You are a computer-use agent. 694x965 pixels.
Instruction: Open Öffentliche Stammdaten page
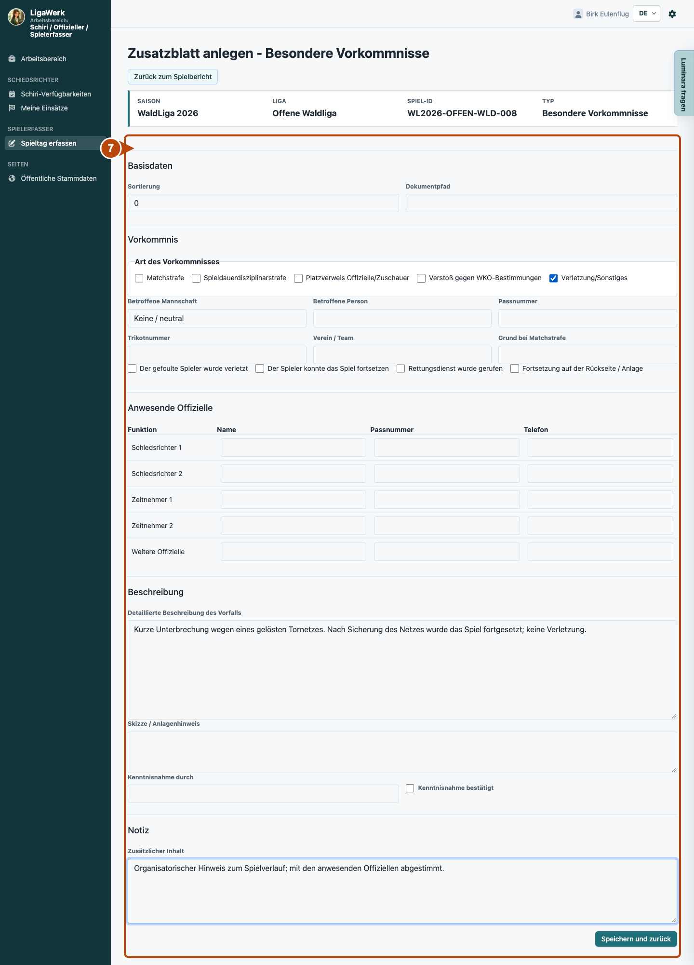tap(59, 178)
